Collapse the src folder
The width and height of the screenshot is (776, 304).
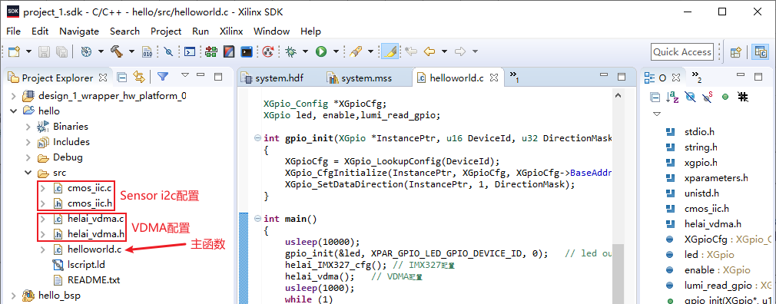click(x=28, y=173)
